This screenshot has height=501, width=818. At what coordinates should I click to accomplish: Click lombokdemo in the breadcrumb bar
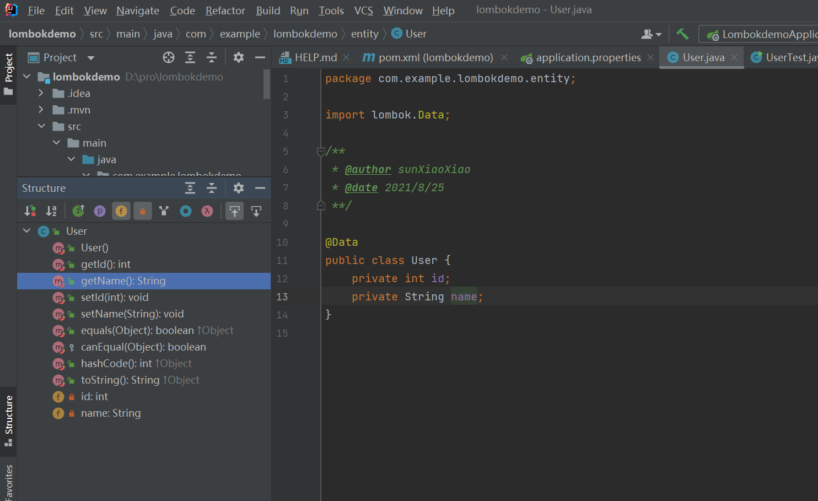pos(42,34)
